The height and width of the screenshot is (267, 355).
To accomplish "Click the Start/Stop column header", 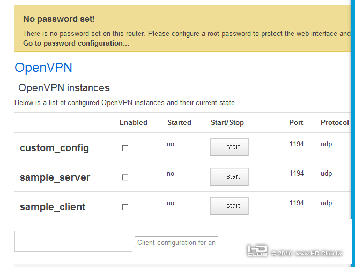I will click(227, 123).
